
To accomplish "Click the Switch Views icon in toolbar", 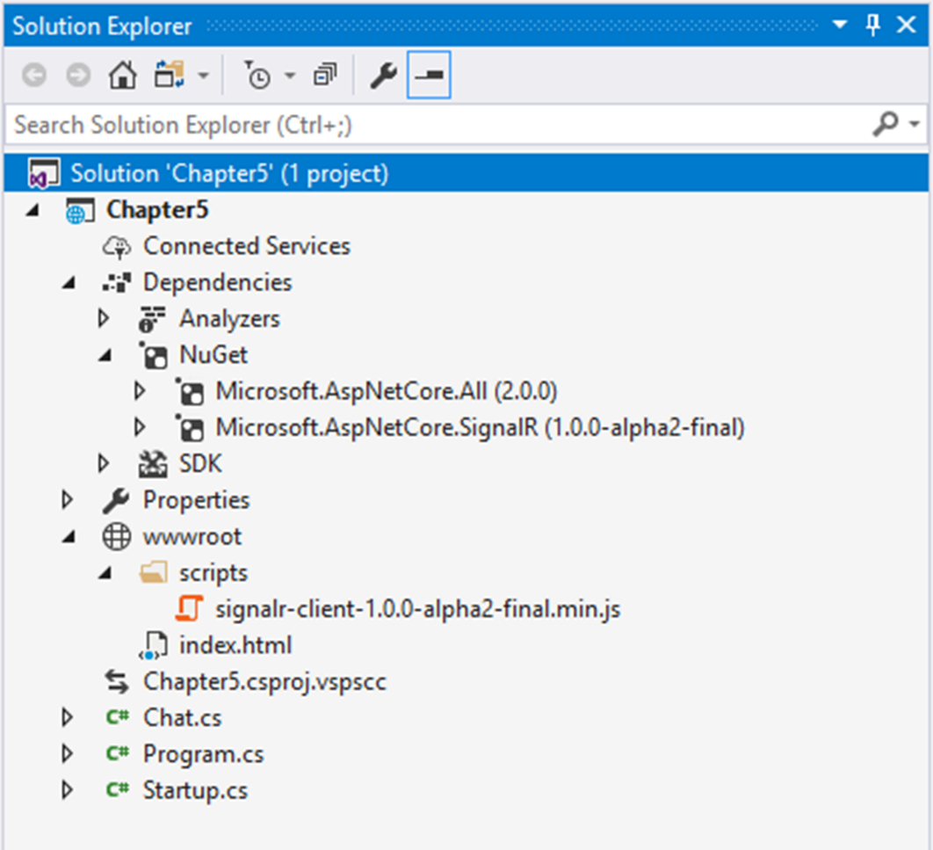I will coord(169,75).
